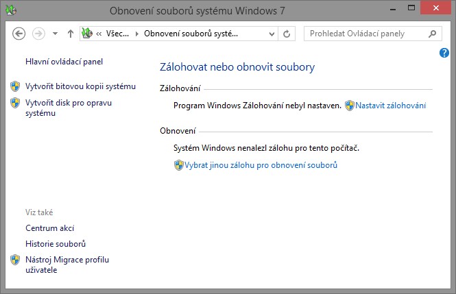Screen dimensions: 456x294
Task: Click the Forward navigation arrow
Action: point(39,33)
